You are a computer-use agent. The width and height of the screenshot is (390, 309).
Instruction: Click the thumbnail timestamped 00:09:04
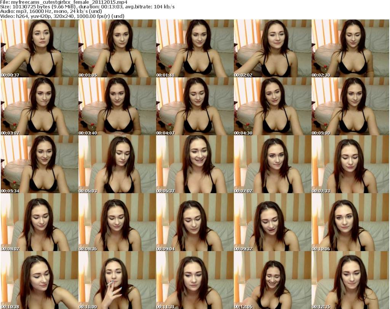[195, 222]
